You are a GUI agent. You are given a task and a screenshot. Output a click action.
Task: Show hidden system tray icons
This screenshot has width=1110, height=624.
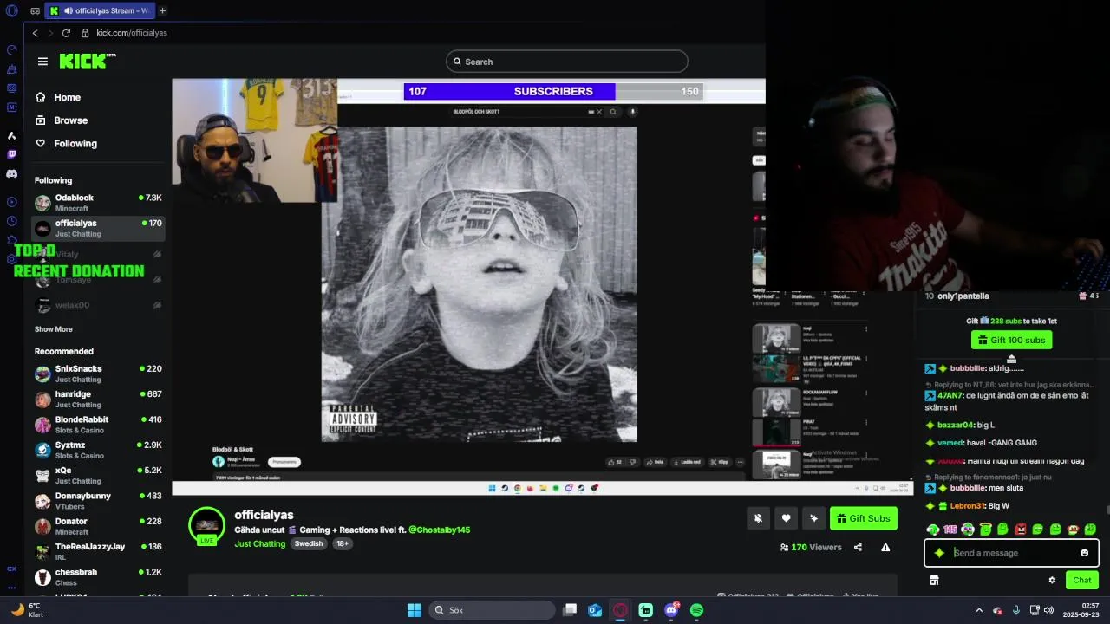(979, 610)
